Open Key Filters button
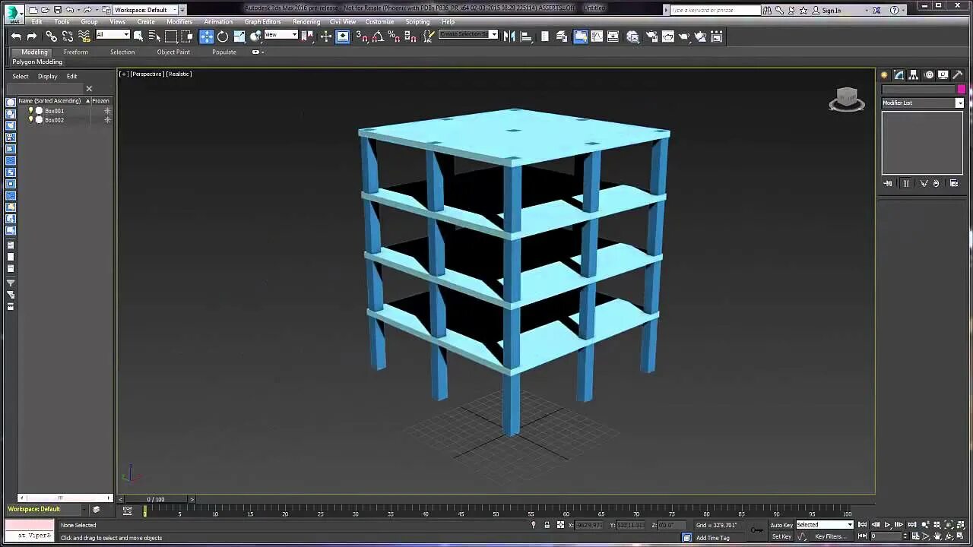 (x=830, y=536)
